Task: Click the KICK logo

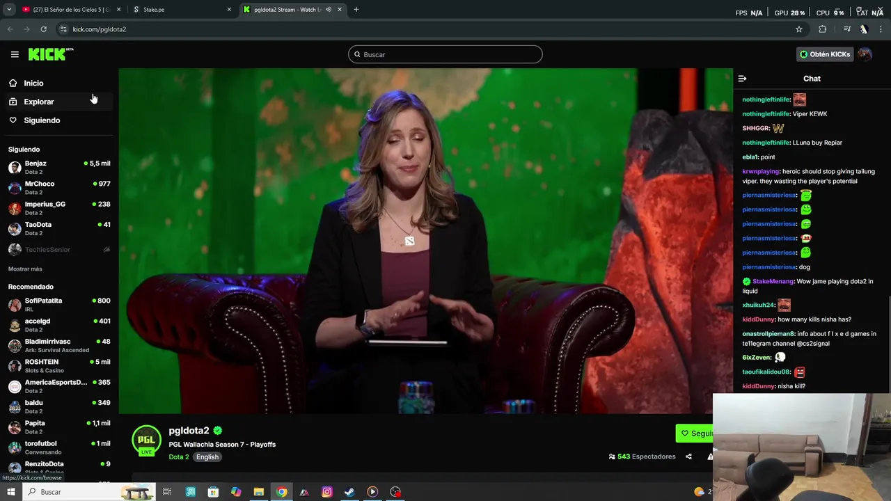Action: pyautogui.click(x=50, y=54)
